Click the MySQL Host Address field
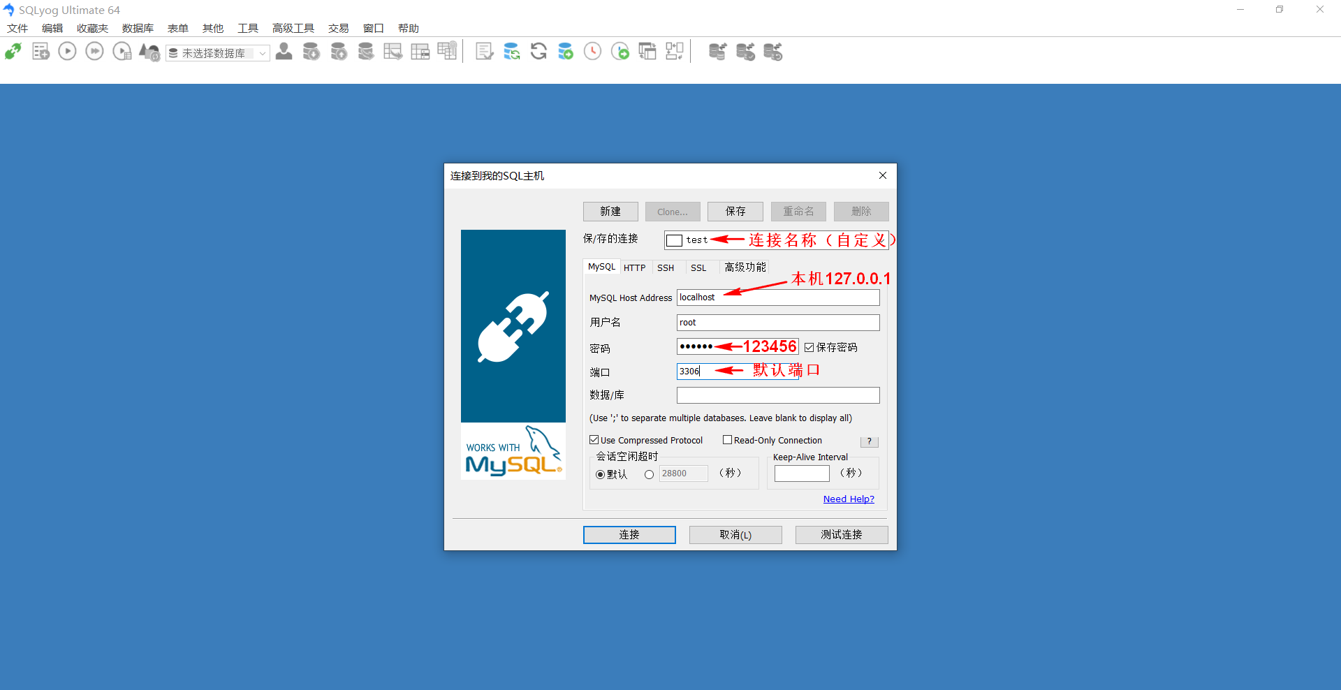 [x=778, y=298]
